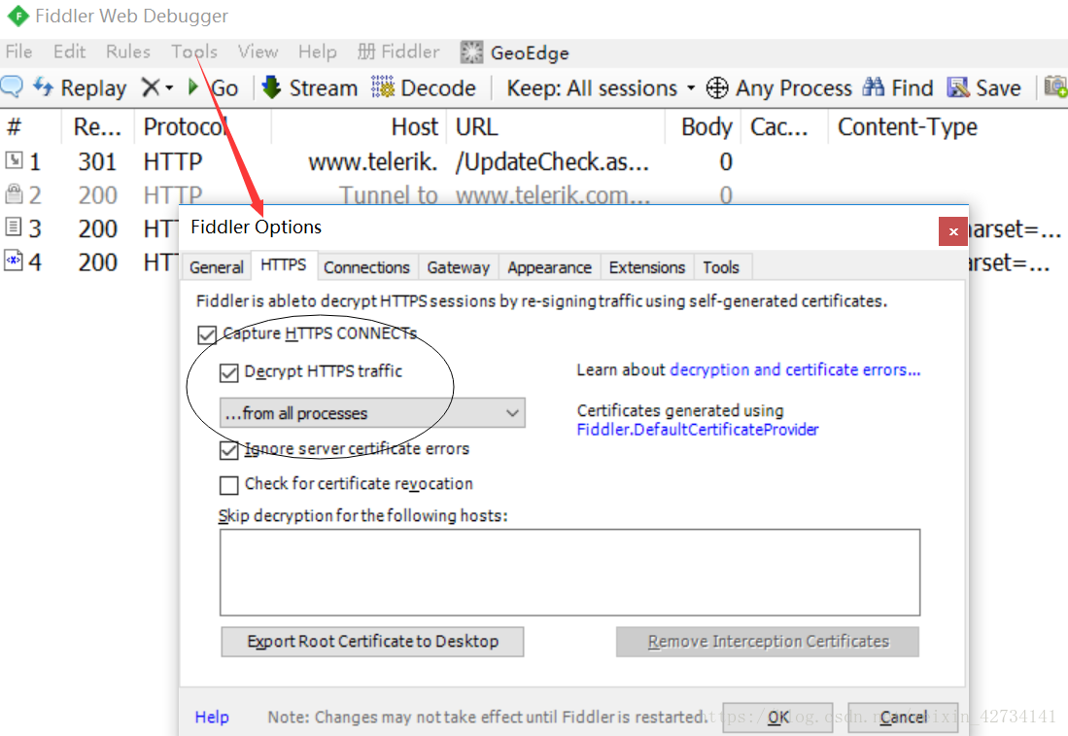This screenshot has height=736, width=1068.
Task: Click the Body column header
Action: tap(706, 126)
